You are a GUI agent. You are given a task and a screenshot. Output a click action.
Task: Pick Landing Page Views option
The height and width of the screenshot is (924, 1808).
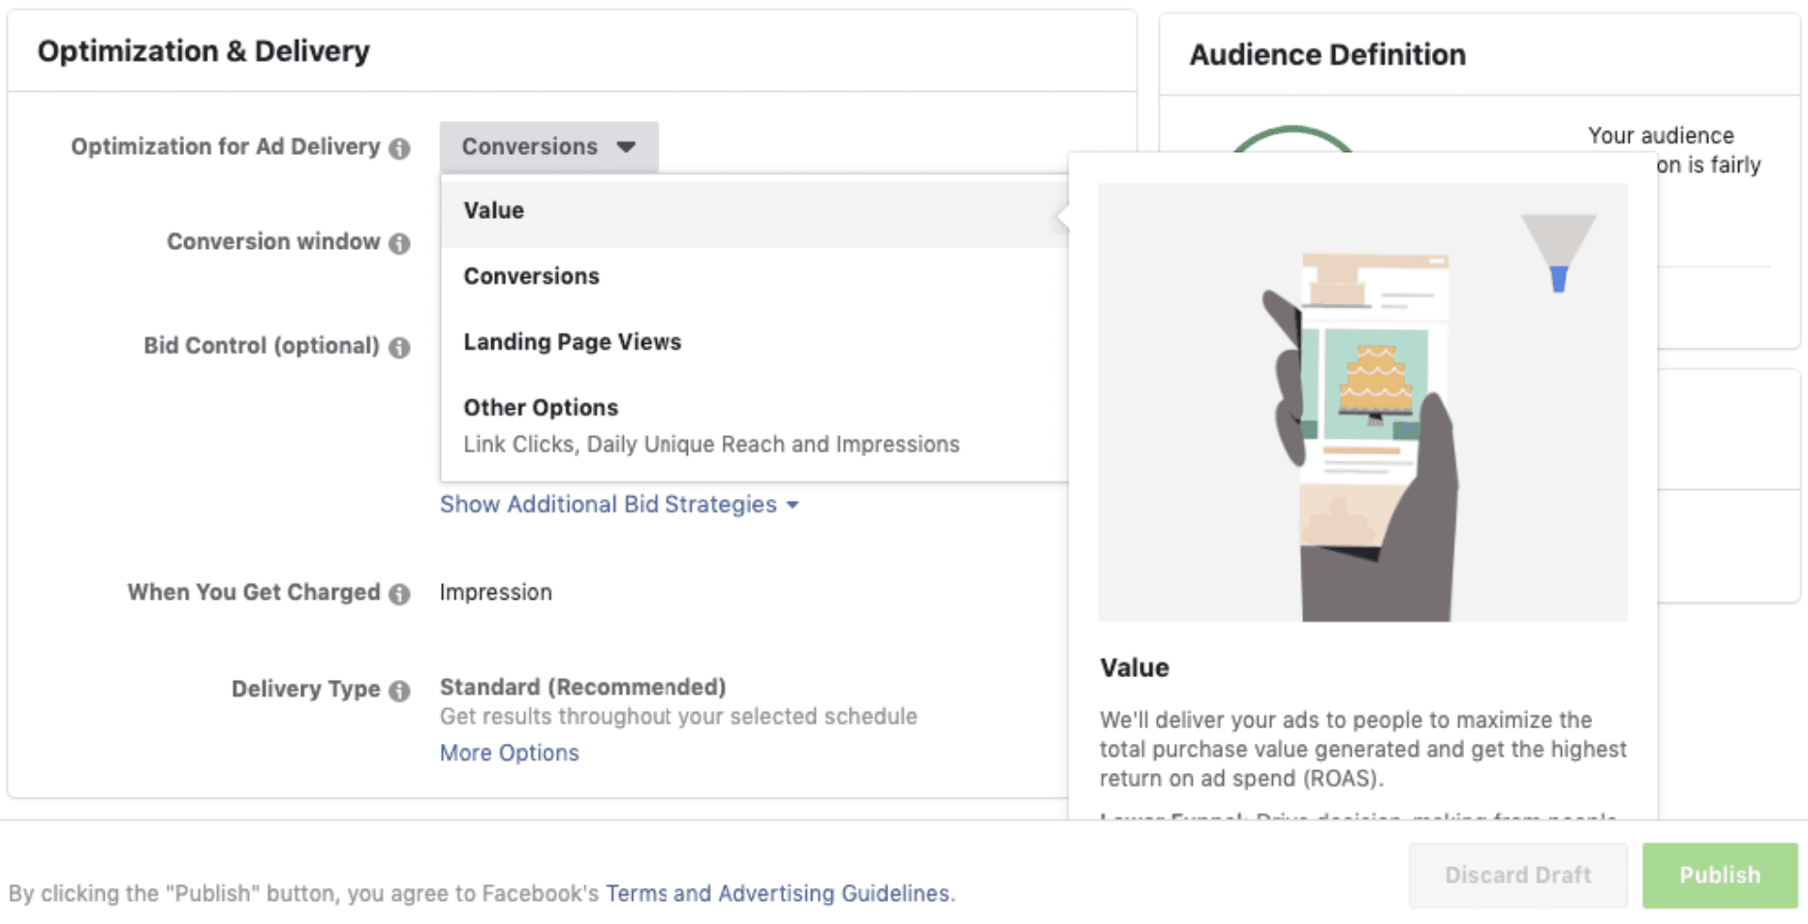tap(754, 343)
